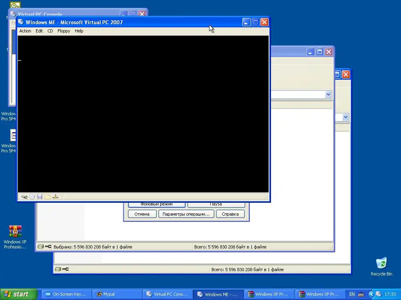Open Параметры операции dialog

pos(186,214)
